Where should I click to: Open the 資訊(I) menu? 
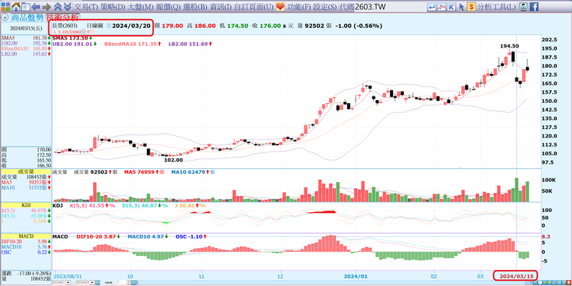pyautogui.click(x=221, y=7)
